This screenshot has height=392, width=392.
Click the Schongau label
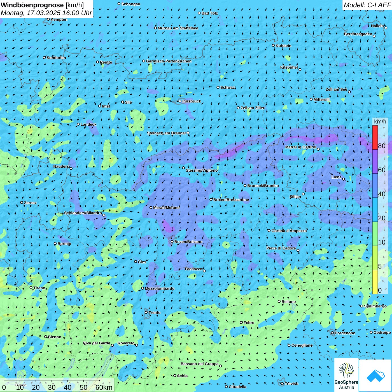point(131,4)
